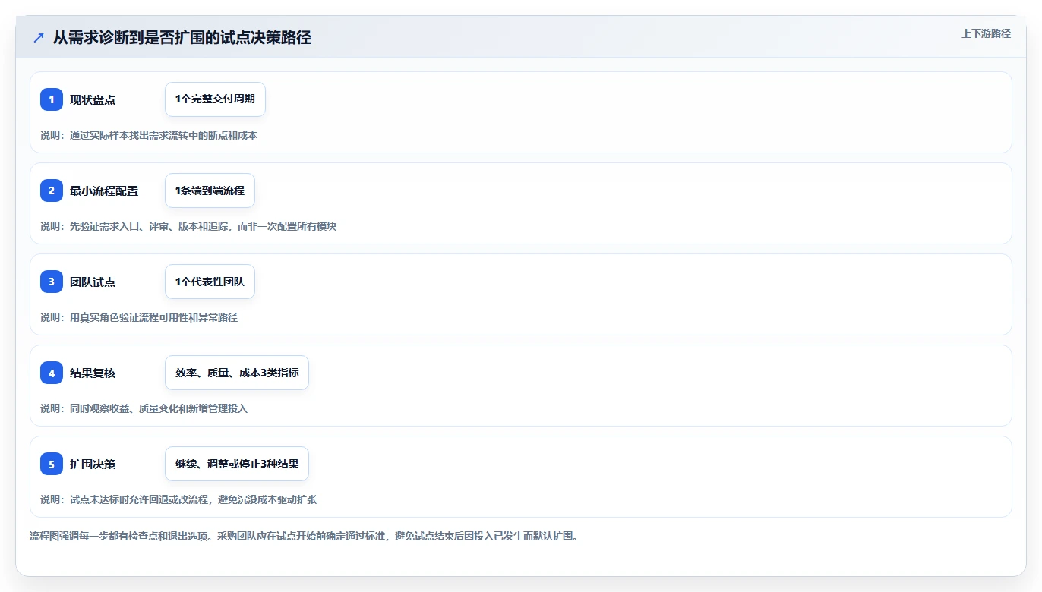Click the 效率、质量、成本3类指标 chip
1042x592 pixels.
(x=237, y=373)
